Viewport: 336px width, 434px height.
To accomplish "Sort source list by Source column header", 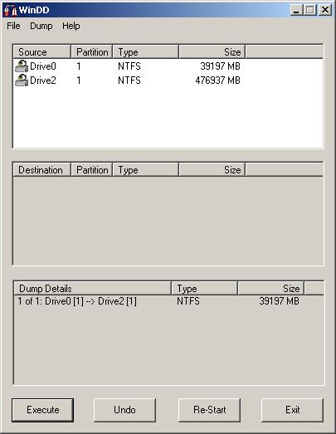I will point(42,51).
